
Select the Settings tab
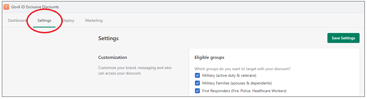(x=44, y=20)
